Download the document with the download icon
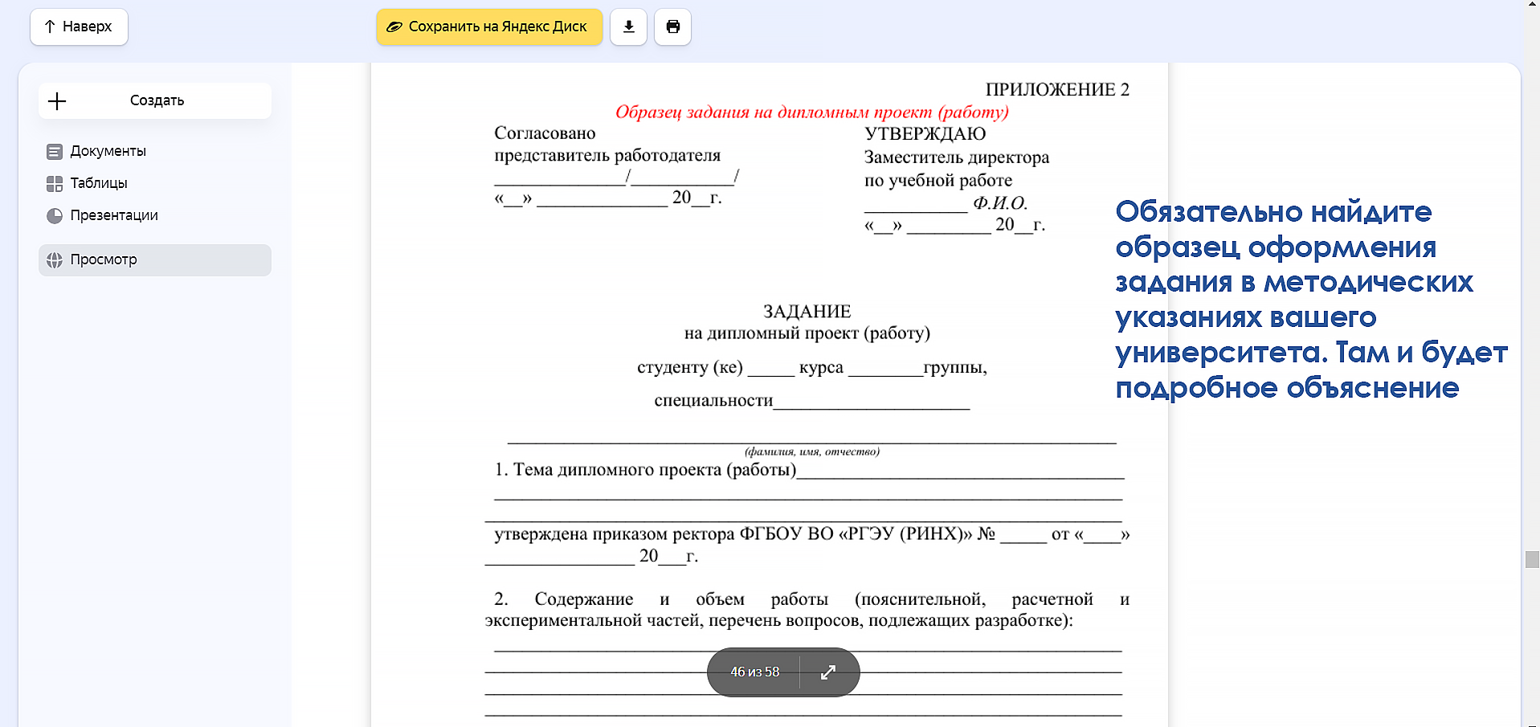This screenshot has width=1540, height=727. click(x=628, y=27)
